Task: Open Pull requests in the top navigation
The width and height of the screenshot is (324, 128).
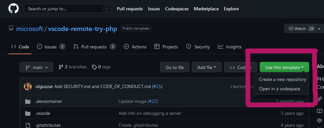Action: [130, 9]
